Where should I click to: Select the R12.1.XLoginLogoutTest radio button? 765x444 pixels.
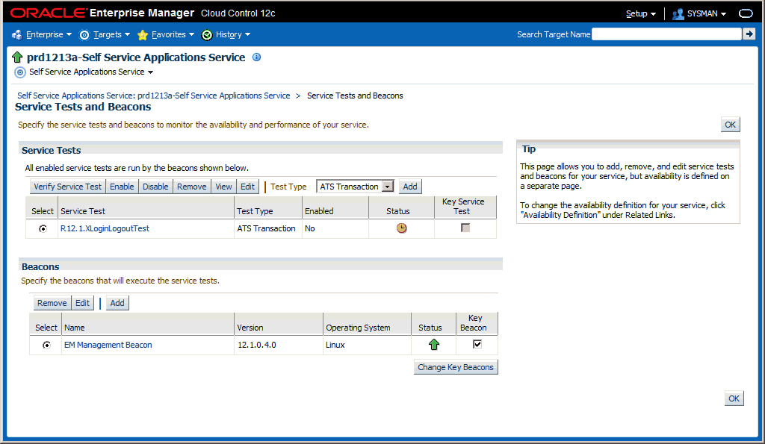(x=43, y=228)
